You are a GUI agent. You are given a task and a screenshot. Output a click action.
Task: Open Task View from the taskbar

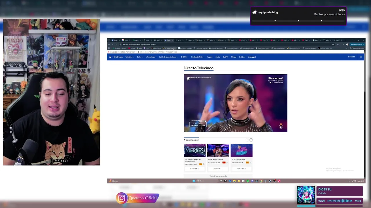(x=221, y=181)
